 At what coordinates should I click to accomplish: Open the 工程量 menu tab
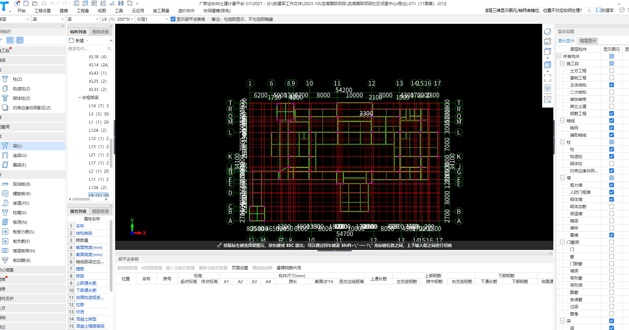[83, 11]
